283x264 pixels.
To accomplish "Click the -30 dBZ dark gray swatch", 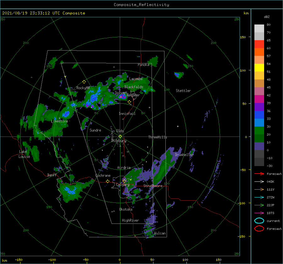I will click(x=259, y=162).
